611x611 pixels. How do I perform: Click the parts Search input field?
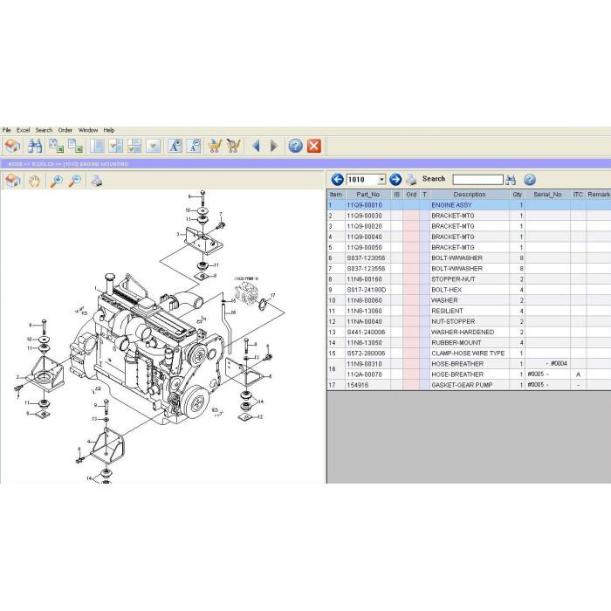tap(477, 180)
